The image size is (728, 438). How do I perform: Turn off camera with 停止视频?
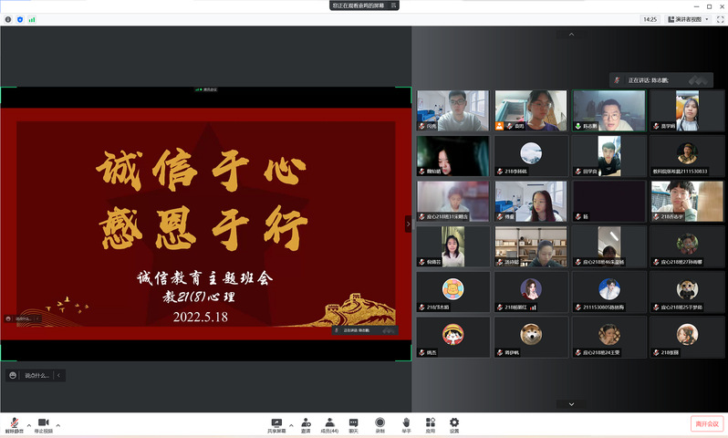pyautogui.click(x=43, y=424)
